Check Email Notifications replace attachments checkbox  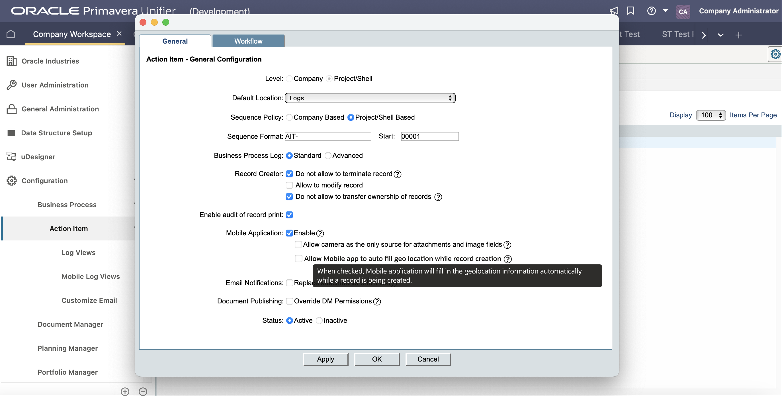(290, 283)
